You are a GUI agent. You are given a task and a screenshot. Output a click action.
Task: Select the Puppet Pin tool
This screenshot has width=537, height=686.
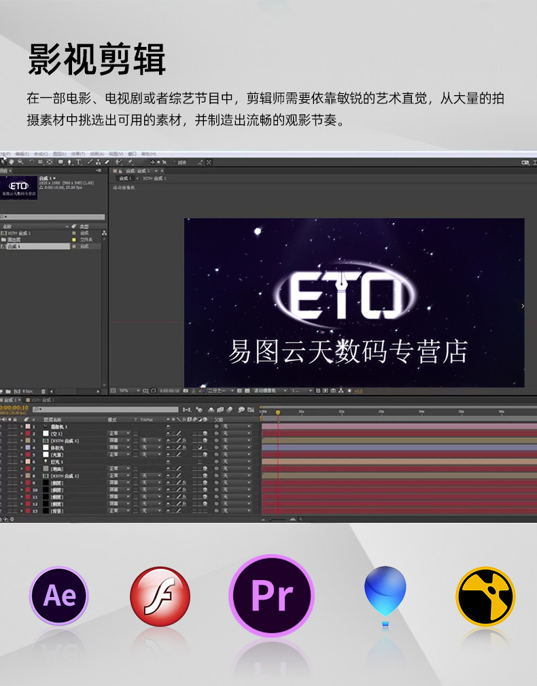130,162
